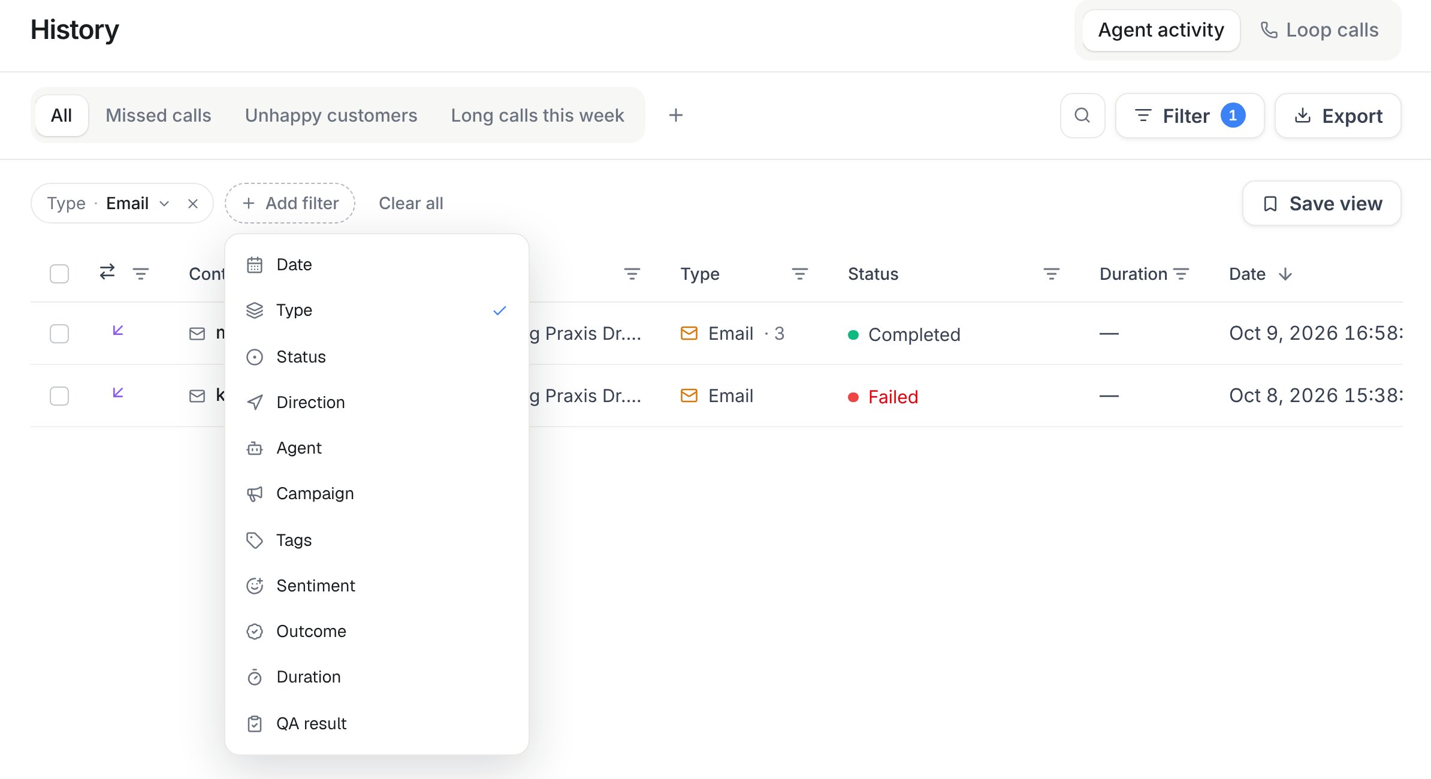This screenshot has width=1431, height=779.
Task: Open filter icon in Duration column header
Action: pyautogui.click(x=1181, y=274)
